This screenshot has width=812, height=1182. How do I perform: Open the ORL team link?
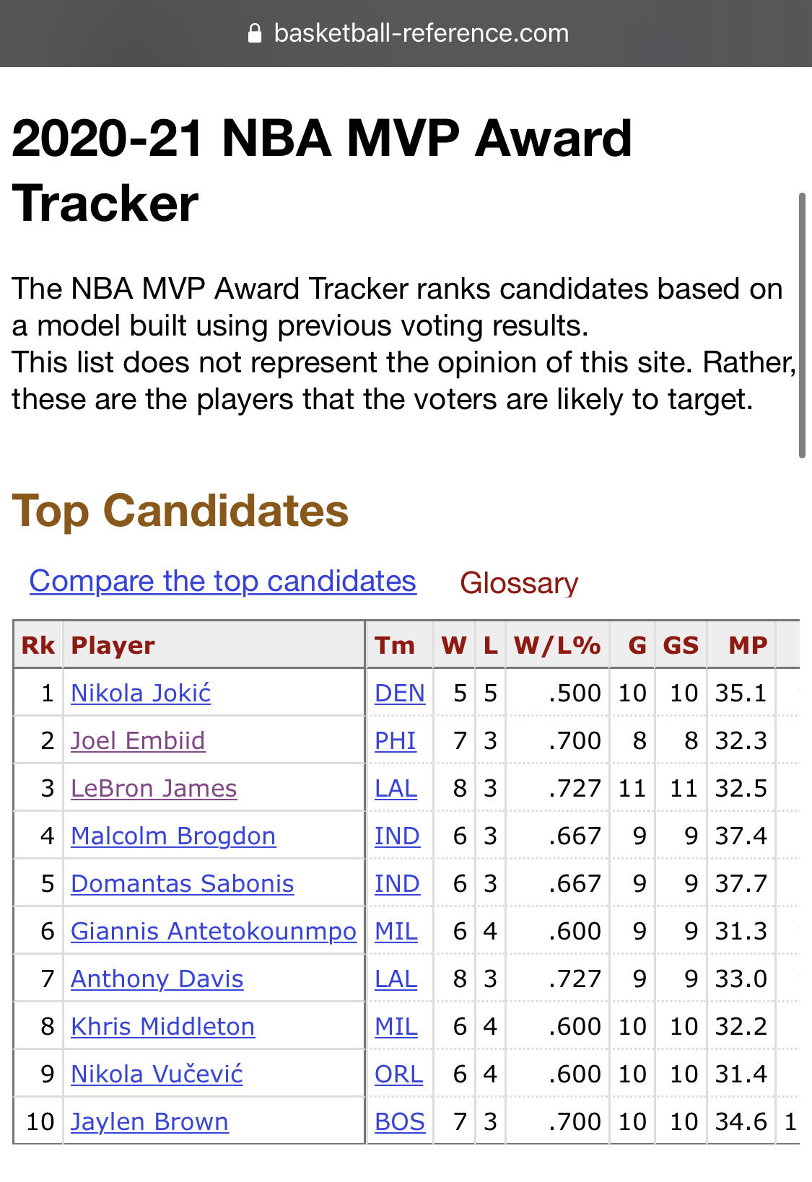click(x=398, y=1074)
